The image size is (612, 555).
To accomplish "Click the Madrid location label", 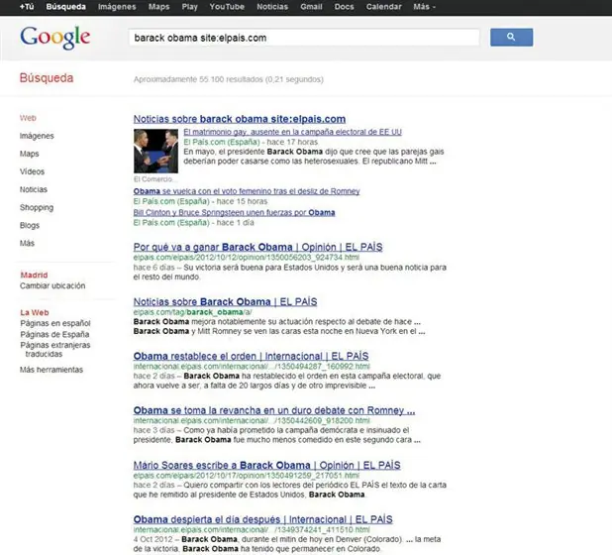I will pyautogui.click(x=34, y=275).
